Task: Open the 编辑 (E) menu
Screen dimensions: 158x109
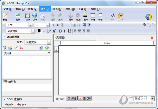Action: coord(20,9)
